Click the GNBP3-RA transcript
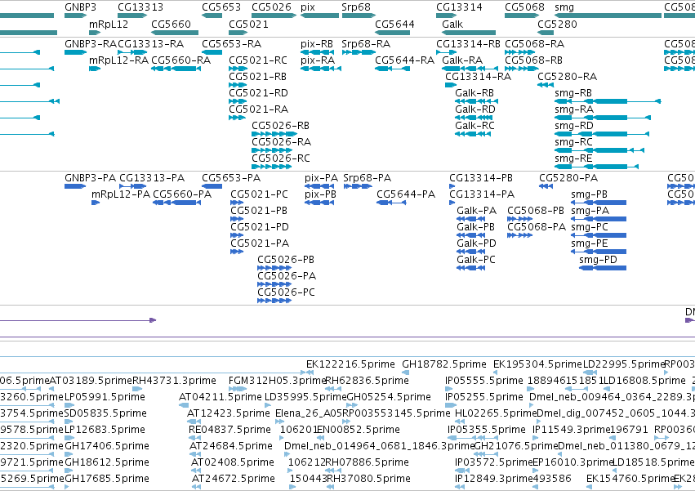695x491 pixels. [75, 52]
